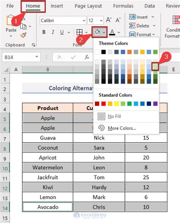This screenshot has height=223, width=180.
Task: Toggle Italic formatting
Action: pyautogui.click(x=53, y=32)
